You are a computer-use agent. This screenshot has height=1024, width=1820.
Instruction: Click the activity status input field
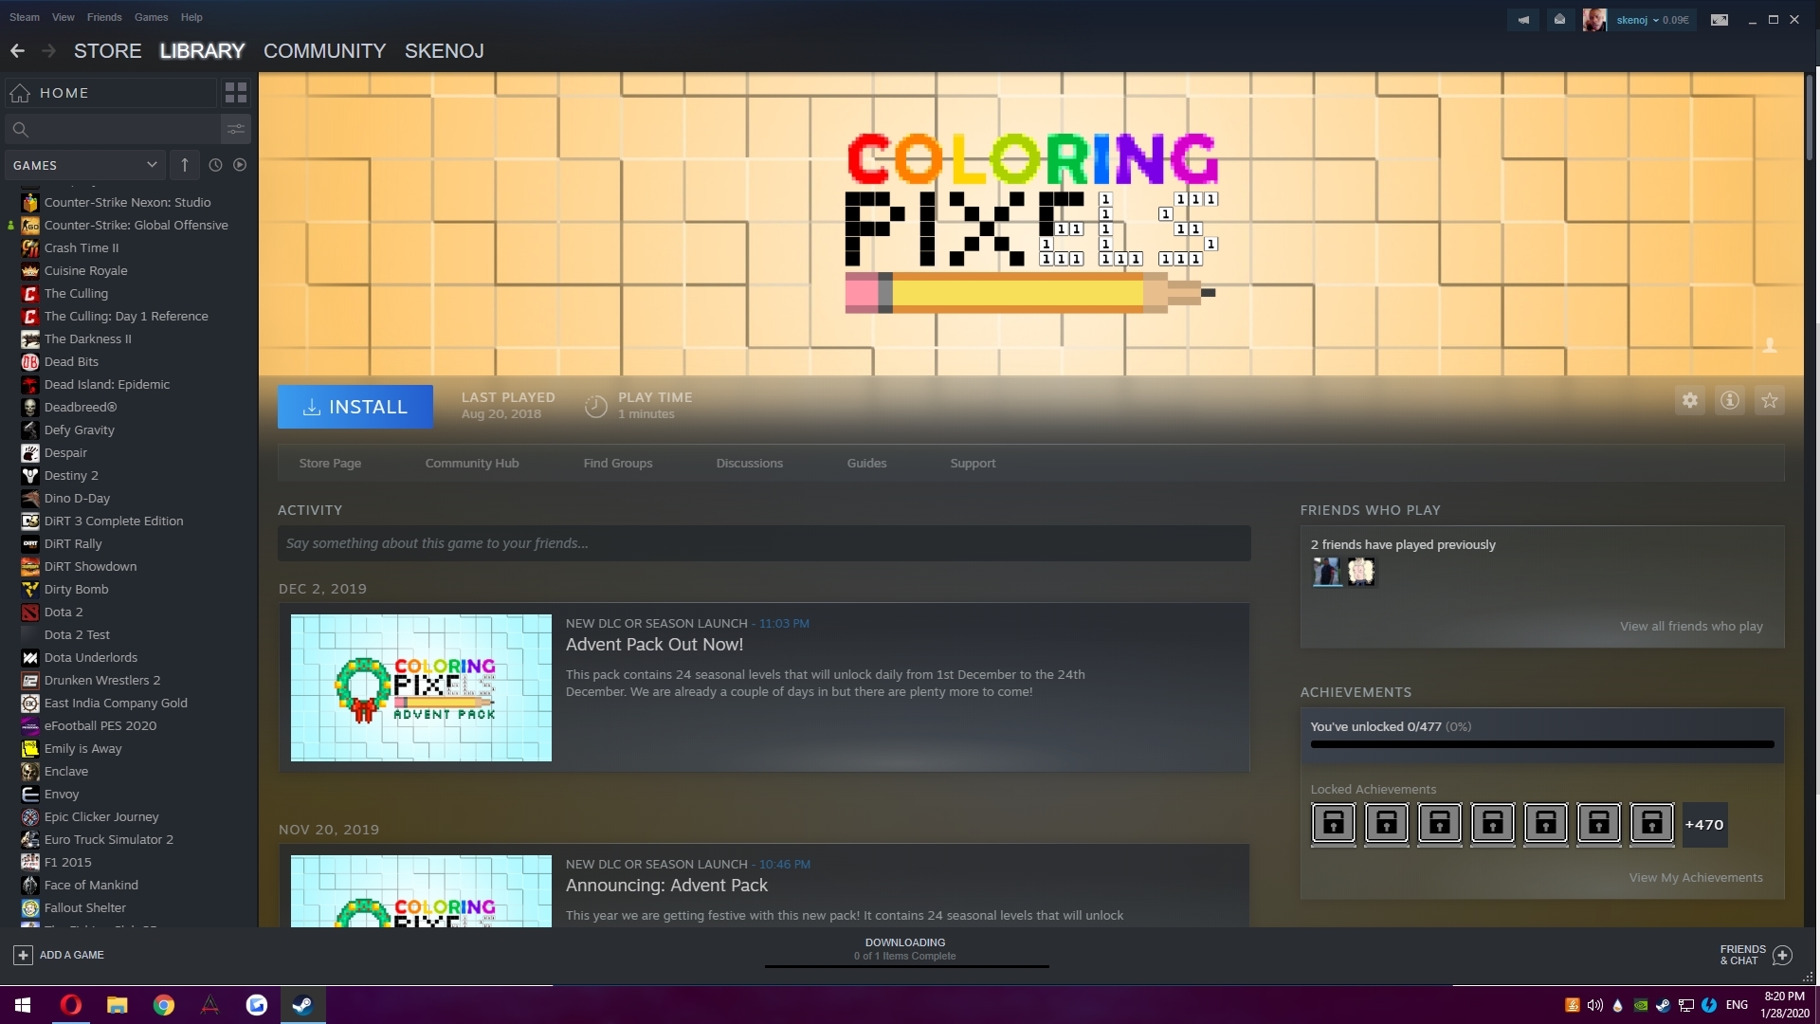click(x=764, y=543)
